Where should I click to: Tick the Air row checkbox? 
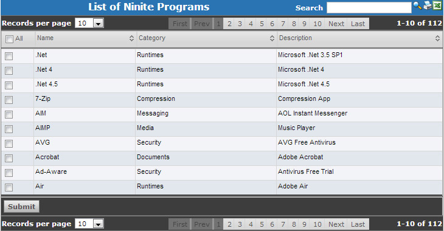9,187
